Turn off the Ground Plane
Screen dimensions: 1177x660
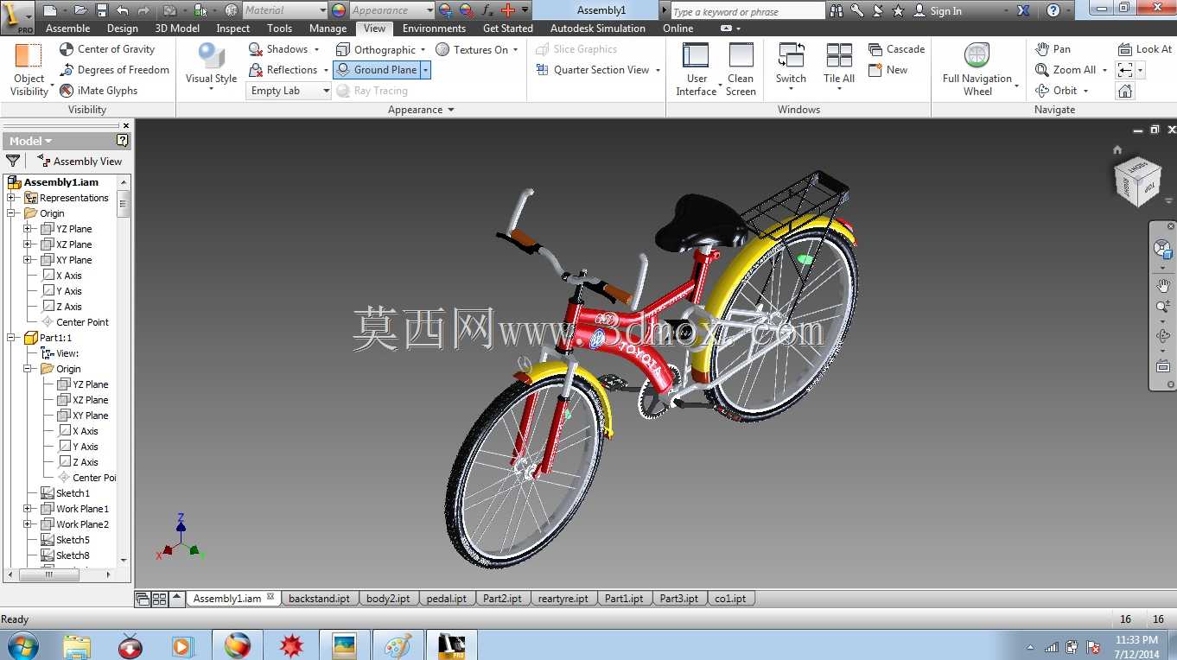(376, 70)
